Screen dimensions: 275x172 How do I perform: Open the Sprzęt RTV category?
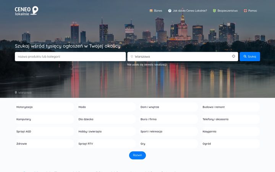pyautogui.click(x=107, y=144)
